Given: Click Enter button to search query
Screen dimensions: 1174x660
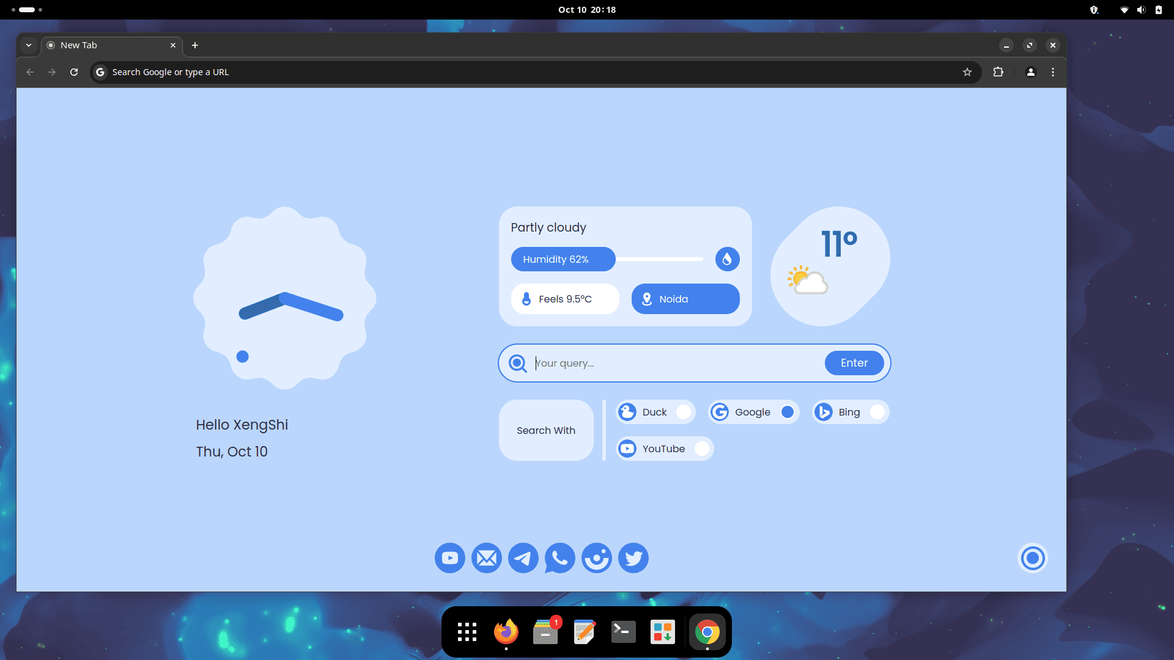Looking at the screenshot, I should [853, 362].
